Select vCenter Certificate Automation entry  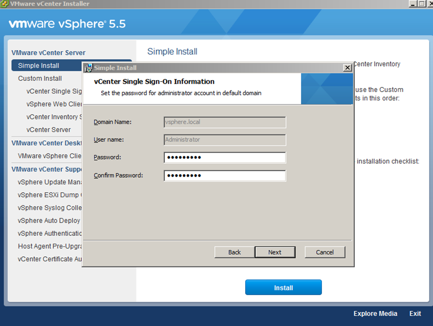(50, 259)
